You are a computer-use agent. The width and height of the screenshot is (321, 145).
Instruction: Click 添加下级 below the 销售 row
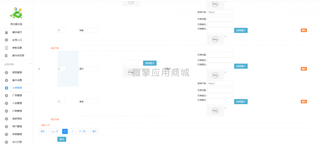pyautogui.click(x=55, y=48)
